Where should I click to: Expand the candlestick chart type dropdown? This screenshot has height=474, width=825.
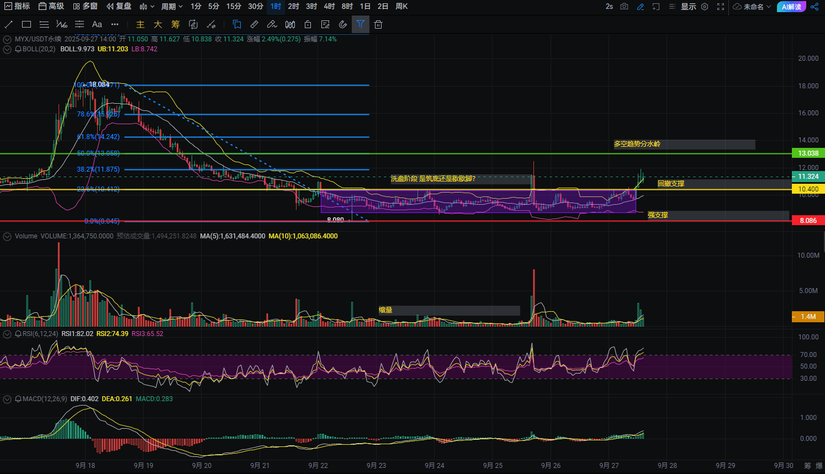point(147,7)
